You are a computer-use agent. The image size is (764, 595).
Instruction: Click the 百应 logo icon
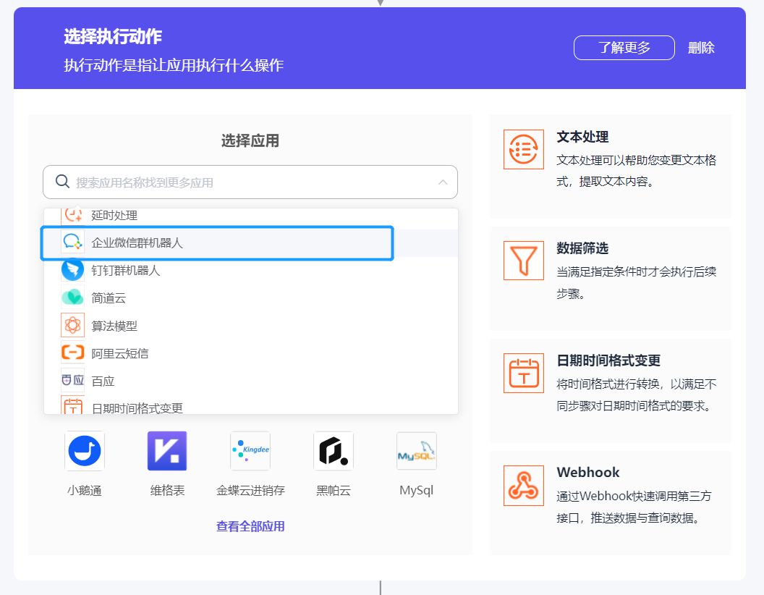(x=72, y=380)
